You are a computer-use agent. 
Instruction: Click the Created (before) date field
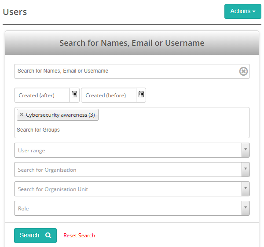click(x=108, y=95)
